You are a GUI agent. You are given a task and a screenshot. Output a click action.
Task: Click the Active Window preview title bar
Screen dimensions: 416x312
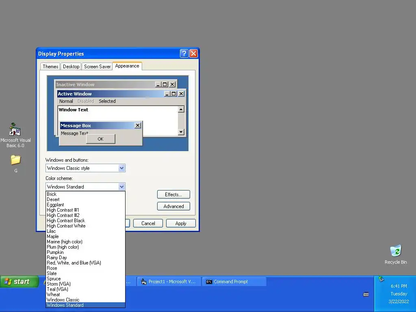point(121,94)
